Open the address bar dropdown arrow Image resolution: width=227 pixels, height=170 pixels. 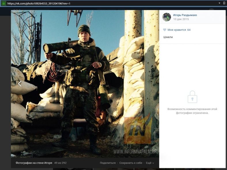219,3
